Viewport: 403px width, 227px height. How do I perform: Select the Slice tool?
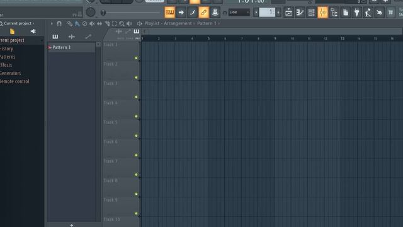[107, 24]
